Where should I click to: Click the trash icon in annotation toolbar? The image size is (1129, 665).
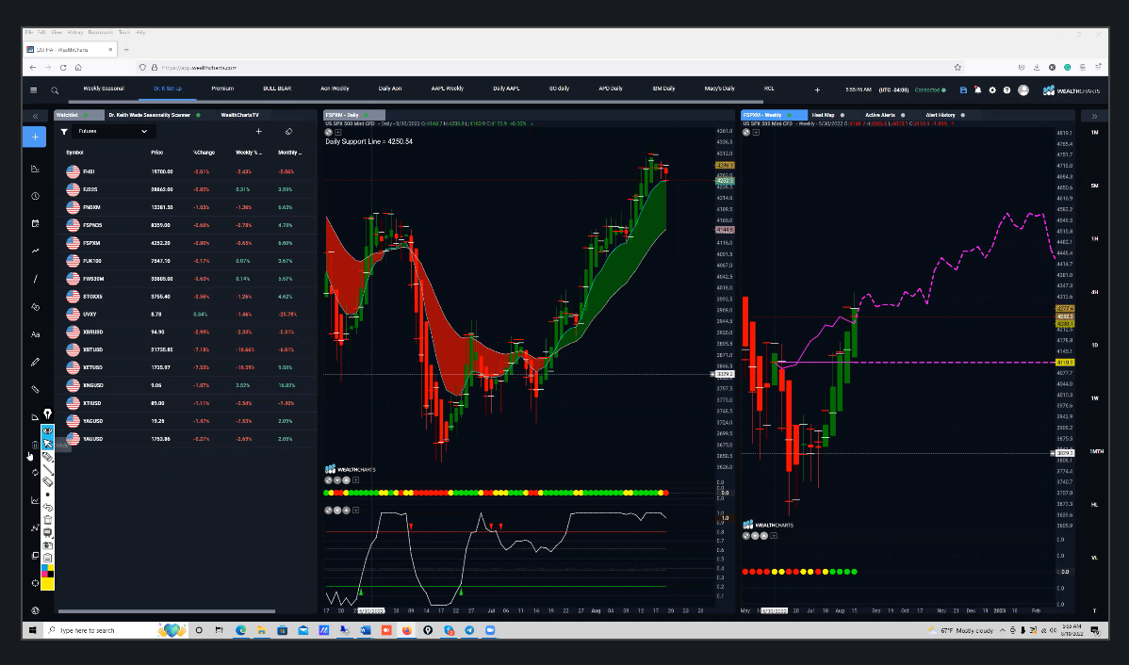[47, 520]
